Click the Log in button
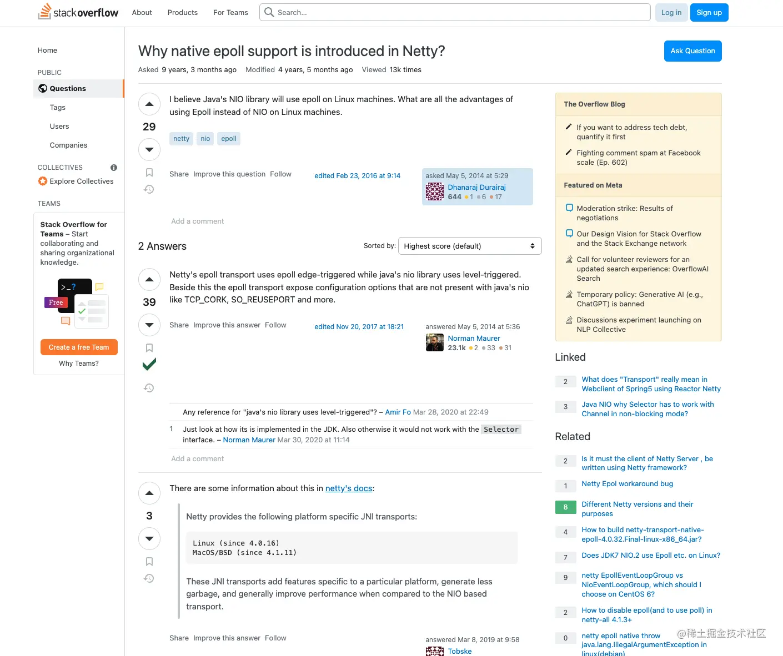 tap(671, 12)
